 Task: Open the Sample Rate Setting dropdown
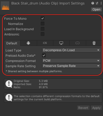coord(71,66)
